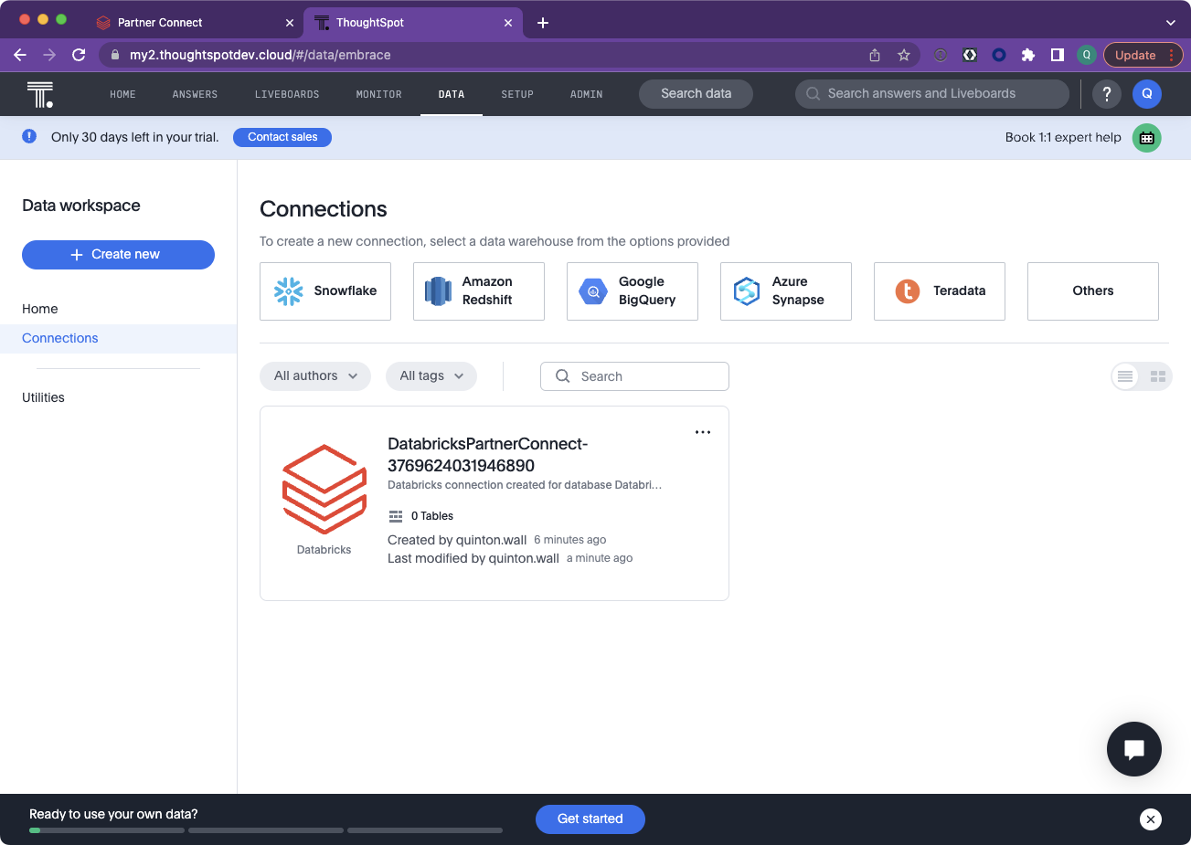
Task: Open browser extensions puzzle icon
Action: click(1027, 55)
